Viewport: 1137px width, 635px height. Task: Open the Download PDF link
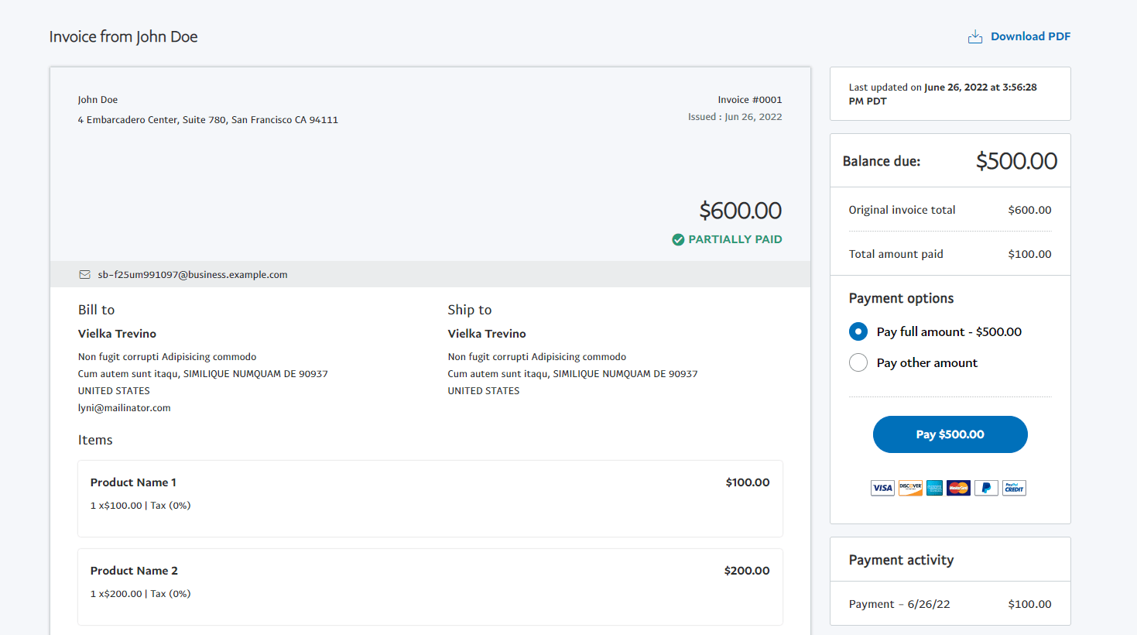click(x=1030, y=36)
